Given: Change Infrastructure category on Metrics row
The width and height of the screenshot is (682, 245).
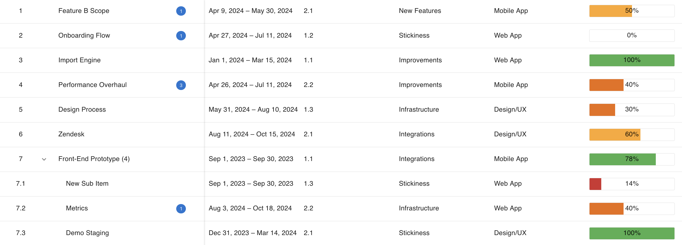Looking at the screenshot, I should [419, 208].
